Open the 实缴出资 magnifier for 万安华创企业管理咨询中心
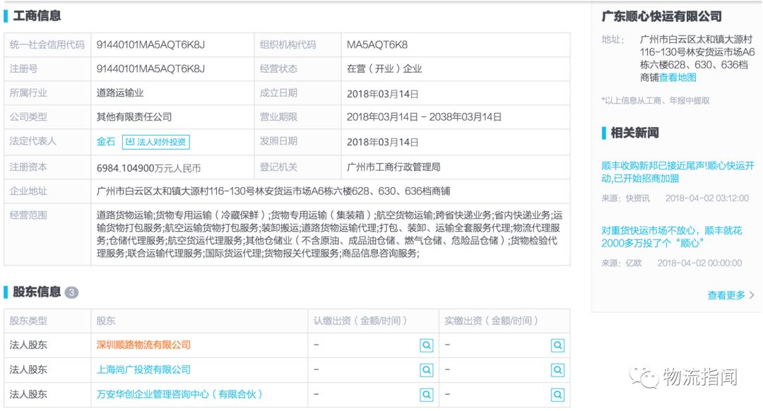Viewport: 763px width, 411px height. (557, 393)
